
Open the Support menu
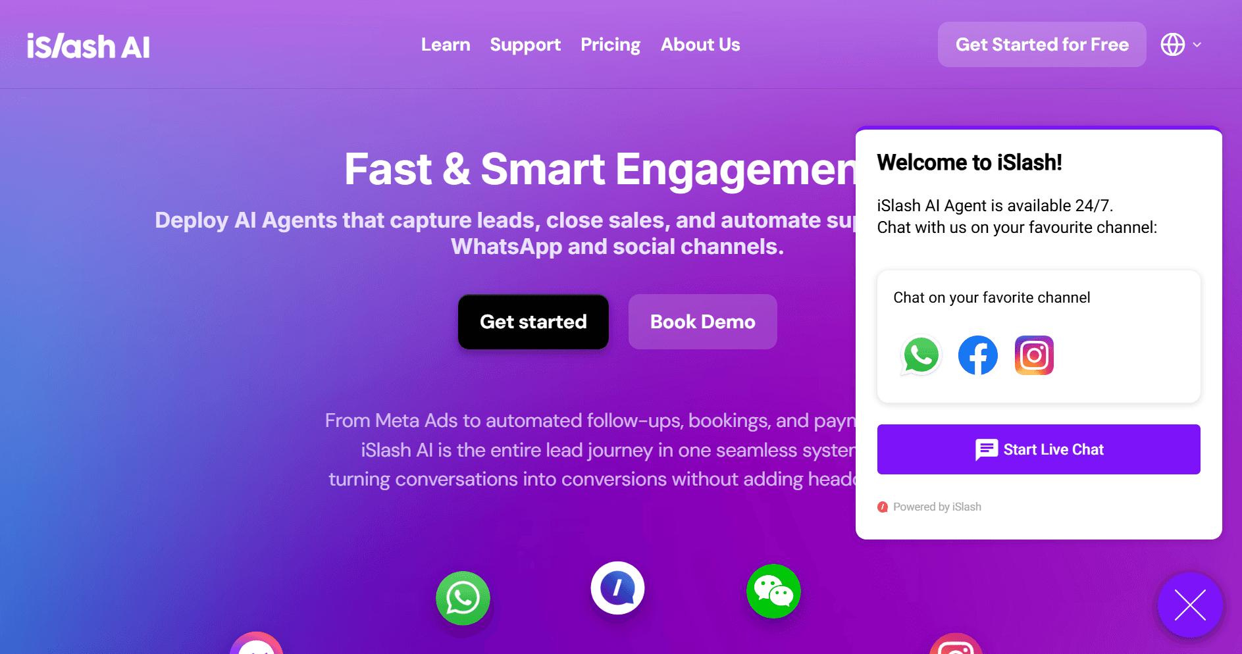tap(525, 45)
